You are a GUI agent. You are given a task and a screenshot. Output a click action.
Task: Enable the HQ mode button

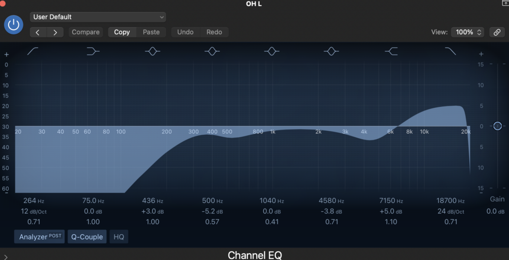[119, 237]
